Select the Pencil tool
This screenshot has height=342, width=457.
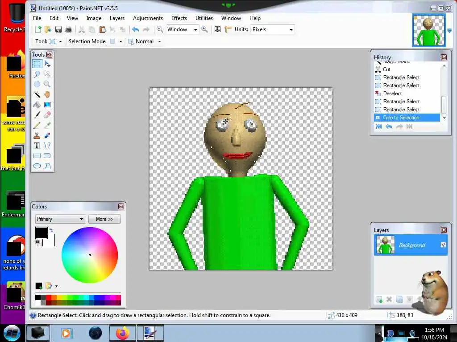37,125
